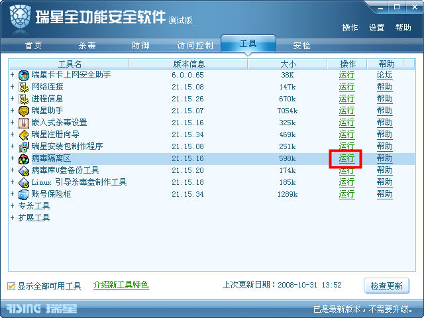Run 网络连接 via its 运行 link
This screenshot has width=424, height=318.
pyautogui.click(x=346, y=87)
